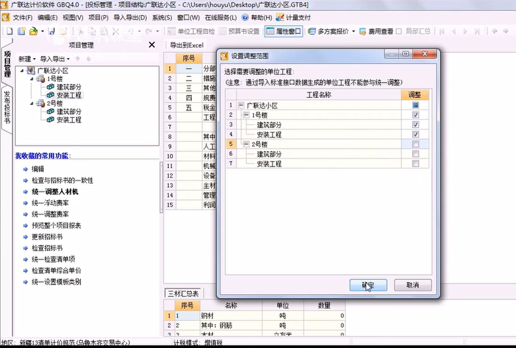Viewport: 516px width, 348px height.
Task: Open the 多方案报价 dropdown arrow
Action: (x=353, y=31)
